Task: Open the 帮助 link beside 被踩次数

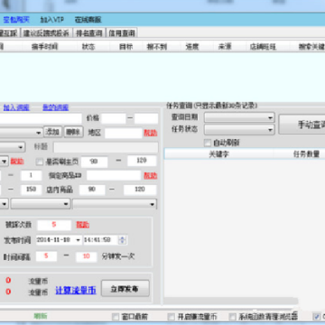Action: (83, 225)
